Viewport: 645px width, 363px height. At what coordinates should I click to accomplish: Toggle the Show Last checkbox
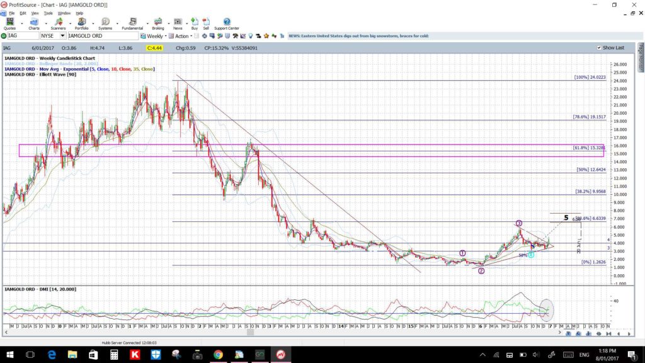coord(599,48)
